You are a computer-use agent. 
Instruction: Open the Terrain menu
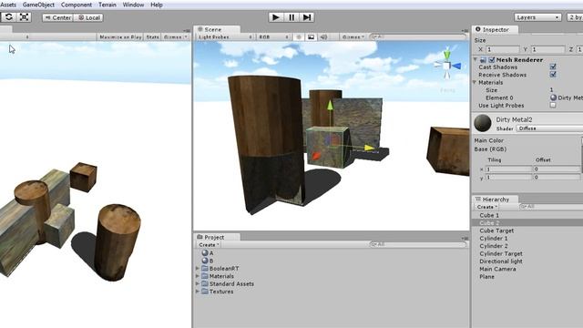107,5
